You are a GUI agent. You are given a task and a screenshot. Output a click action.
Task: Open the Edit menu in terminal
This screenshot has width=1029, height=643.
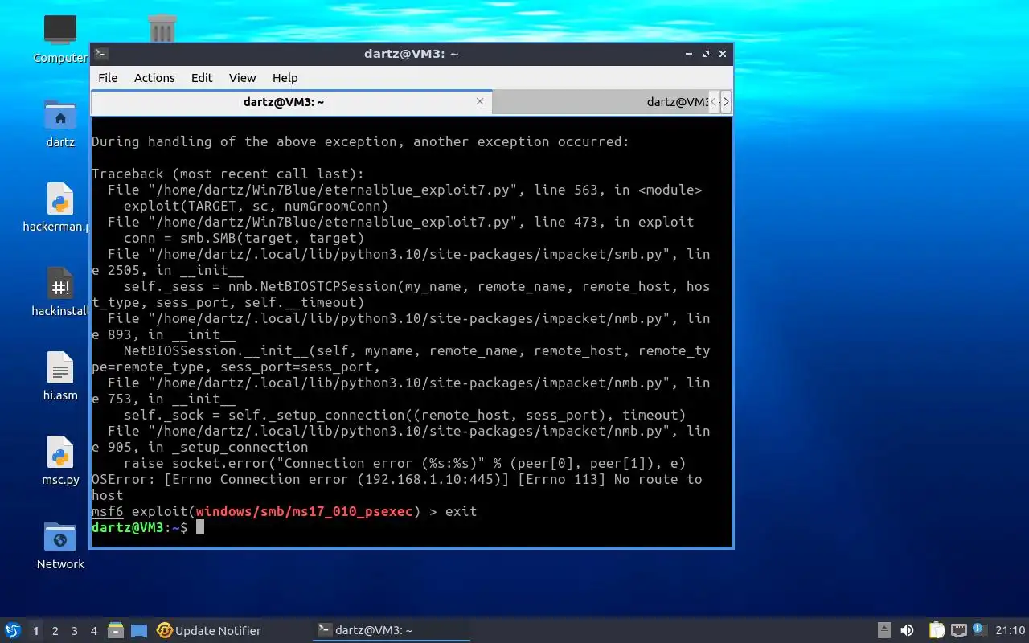pyautogui.click(x=202, y=78)
